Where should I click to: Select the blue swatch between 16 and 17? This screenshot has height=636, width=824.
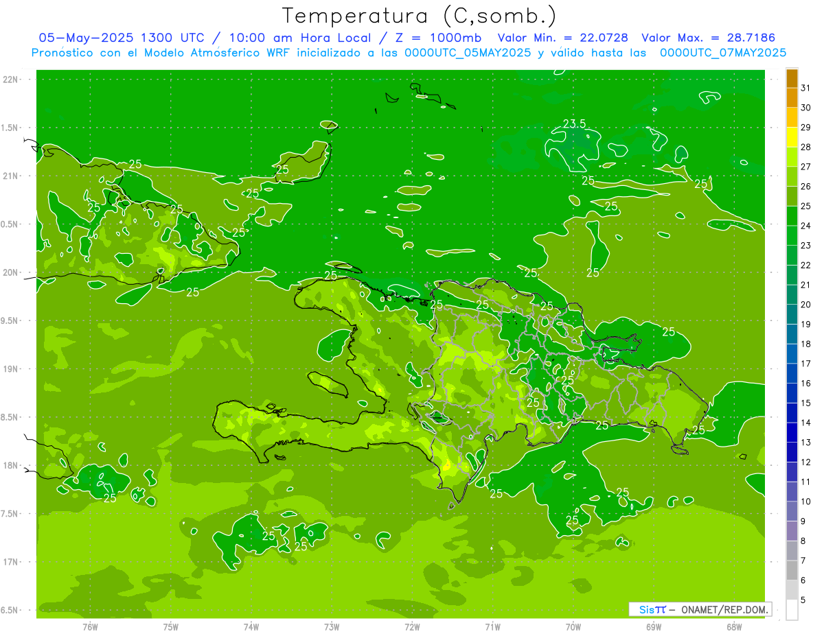coord(792,374)
